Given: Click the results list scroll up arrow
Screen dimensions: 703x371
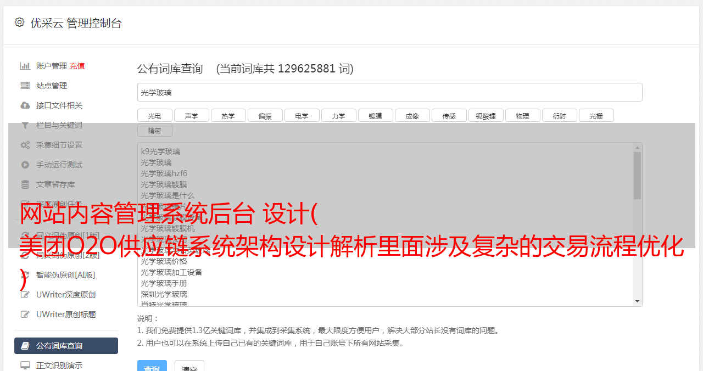Looking at the screenshot, I should [x=637, y=147].
